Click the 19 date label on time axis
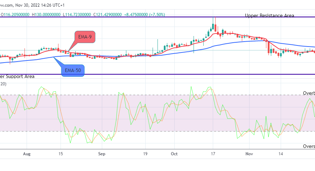The width and height of the screenshot is (315, 171). (x=145, y=154)
